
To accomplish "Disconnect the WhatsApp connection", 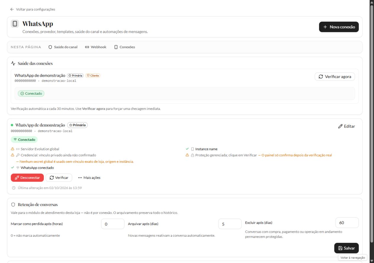I will click(27, 178).
